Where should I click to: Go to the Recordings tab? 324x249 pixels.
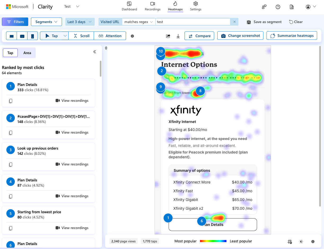[x=152, y=6]
